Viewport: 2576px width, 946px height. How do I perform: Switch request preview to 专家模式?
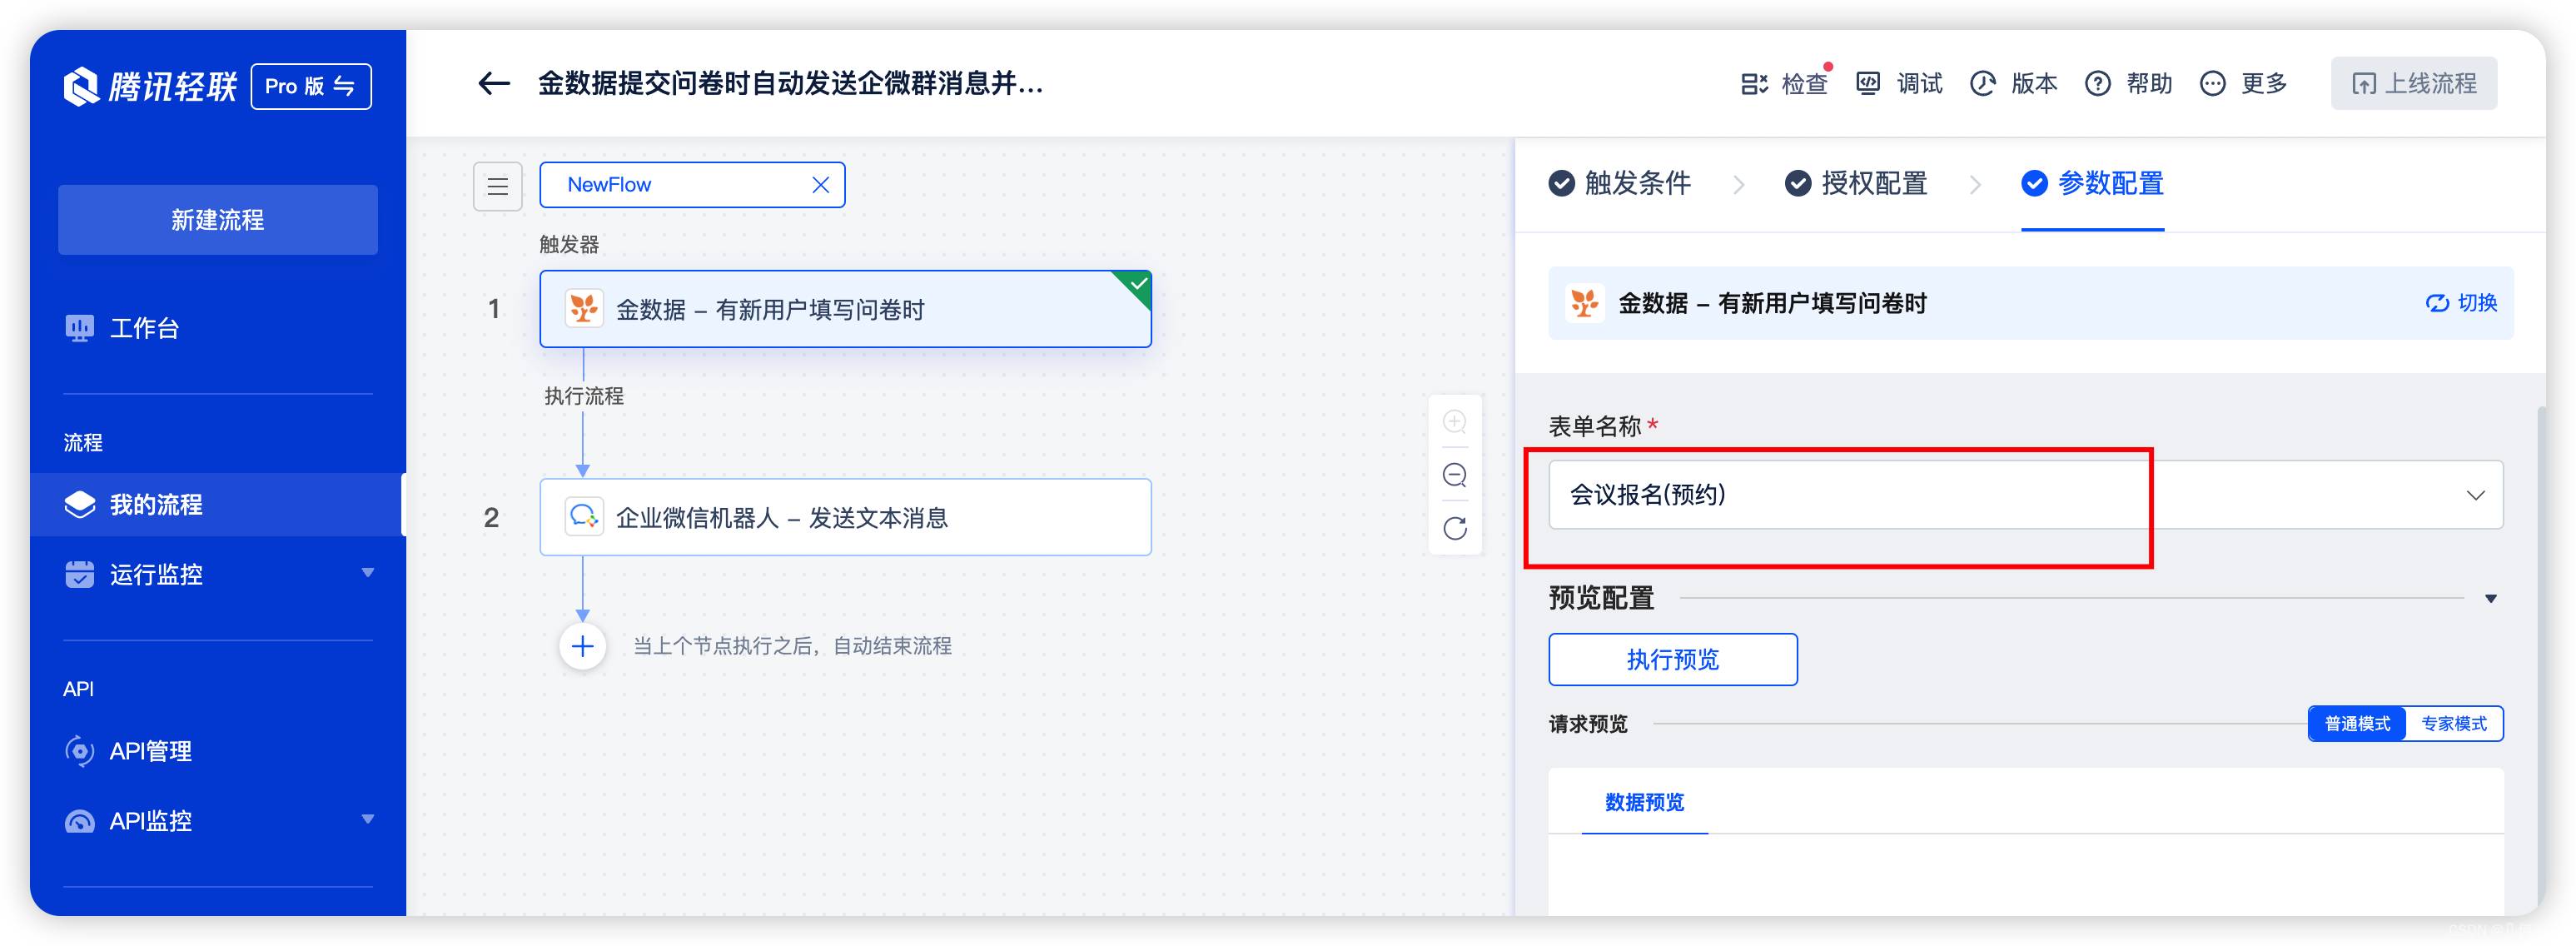(2453, 724)
